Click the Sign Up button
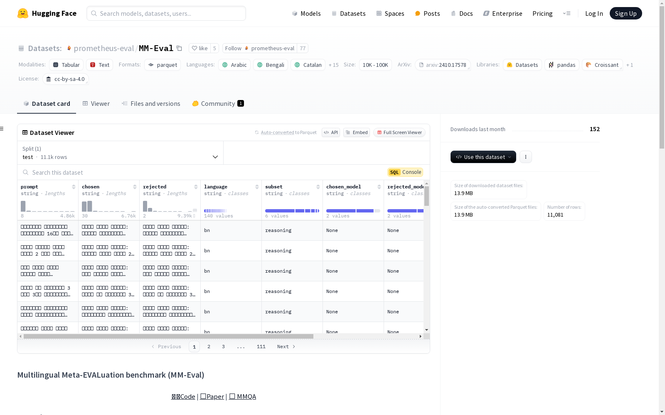This screenshot has height=415, width=665. click(626, 13)
